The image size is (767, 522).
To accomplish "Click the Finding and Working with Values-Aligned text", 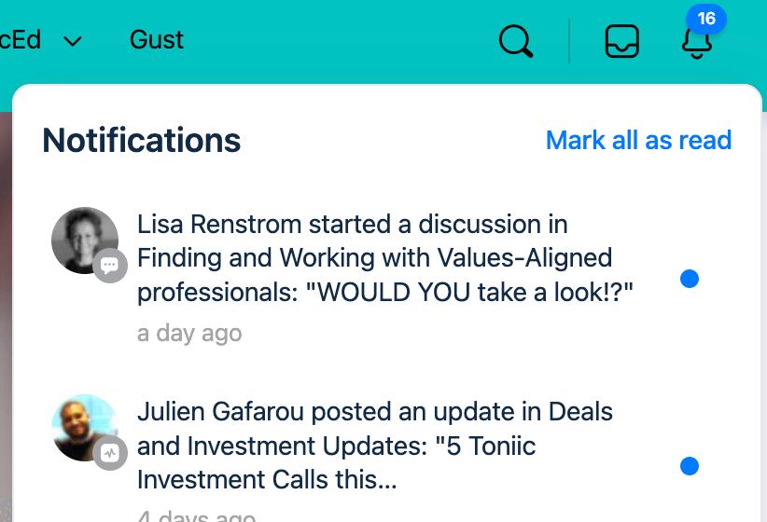I will coord(375,257).
